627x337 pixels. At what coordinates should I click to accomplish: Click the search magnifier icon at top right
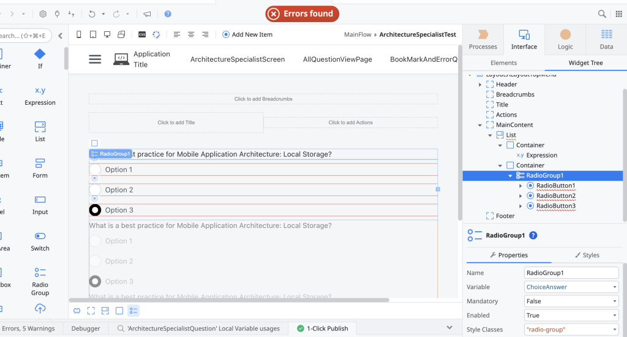tap(602, 13)
